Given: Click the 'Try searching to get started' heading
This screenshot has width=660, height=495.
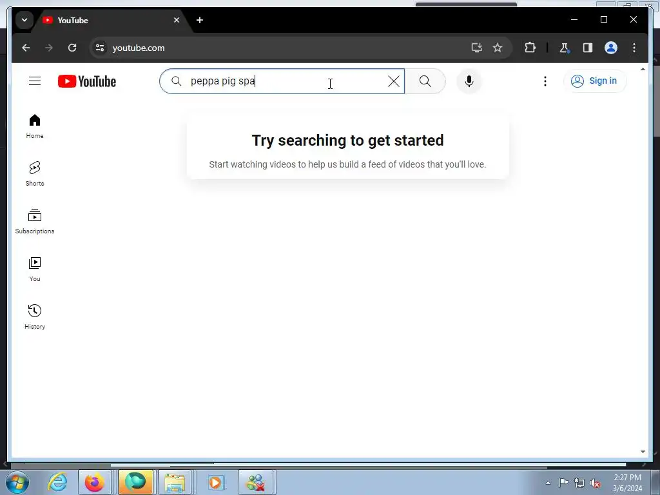Looking at the screenshot, I should [x=347, y=140].
